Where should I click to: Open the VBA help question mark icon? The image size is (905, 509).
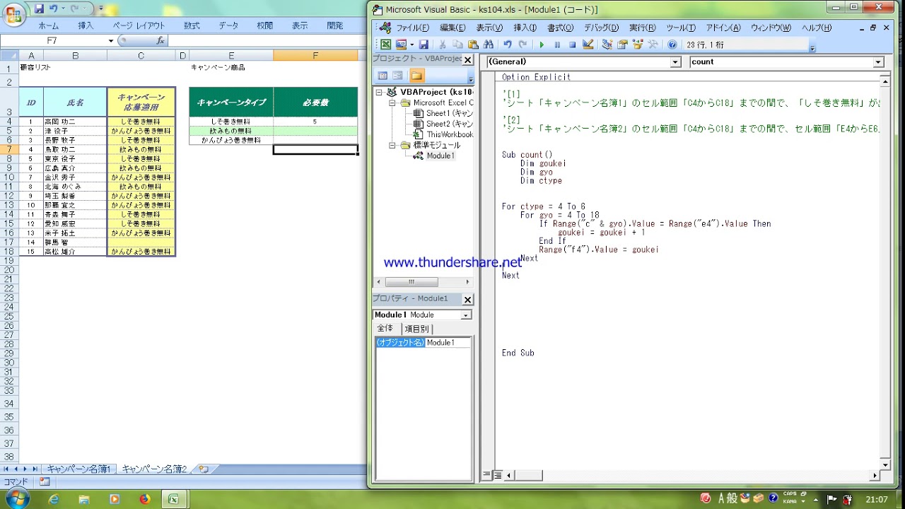[672, 45]
